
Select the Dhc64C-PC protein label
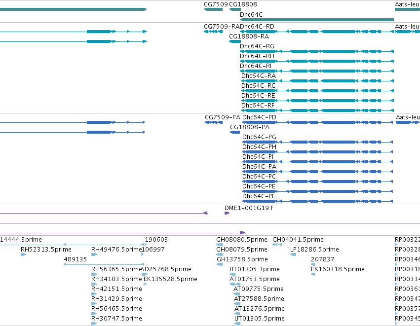click(x=259, y=177)
